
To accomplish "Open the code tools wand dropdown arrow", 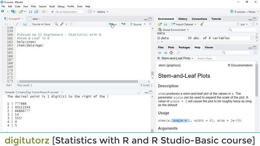I will [x=66, y=24].
